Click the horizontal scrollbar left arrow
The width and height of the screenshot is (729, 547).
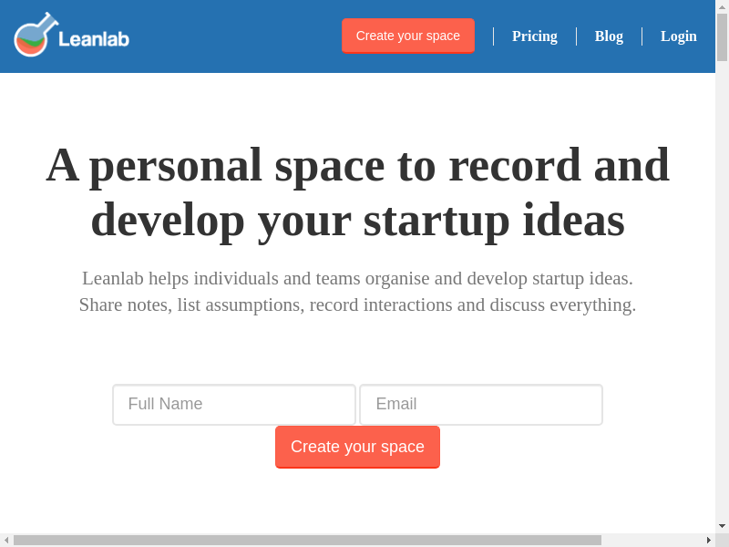click(x=6, y=540)
